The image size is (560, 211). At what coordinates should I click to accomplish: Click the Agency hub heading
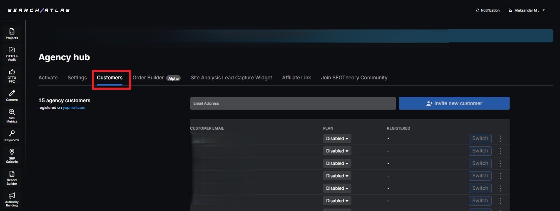64,57
